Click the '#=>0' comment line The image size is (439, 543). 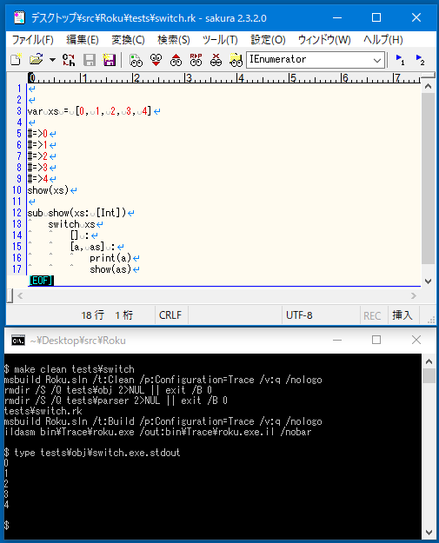pos(37,134)
